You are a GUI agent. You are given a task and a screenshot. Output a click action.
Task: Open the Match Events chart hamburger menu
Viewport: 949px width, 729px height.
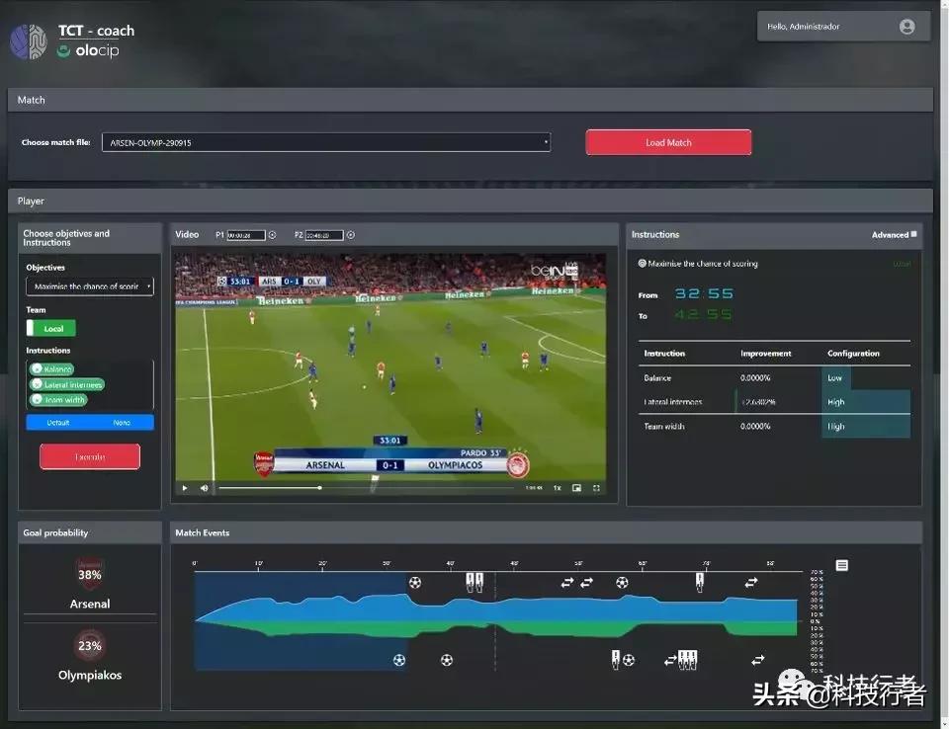click(x=841, y=565)
